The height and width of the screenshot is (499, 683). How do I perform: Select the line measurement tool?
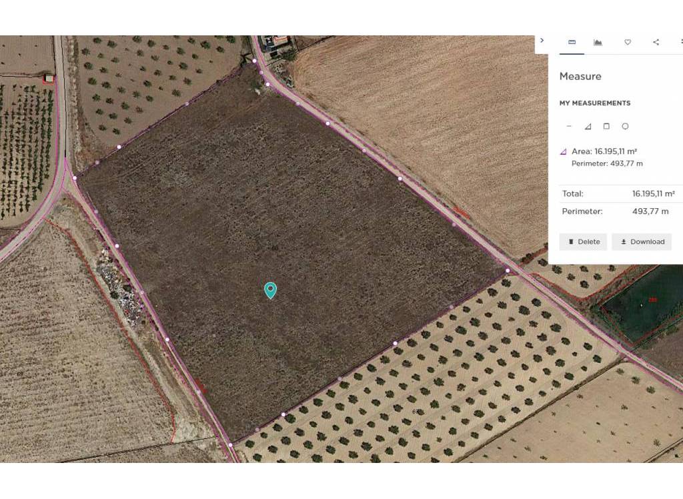click(x=569, y=125)
